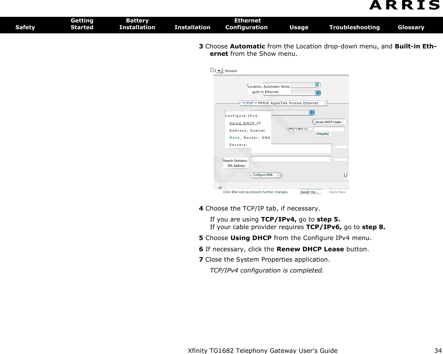Open the Location dropdown in Network panel
The height and width of the screenshot is (354, 443).
click(317, 85)
